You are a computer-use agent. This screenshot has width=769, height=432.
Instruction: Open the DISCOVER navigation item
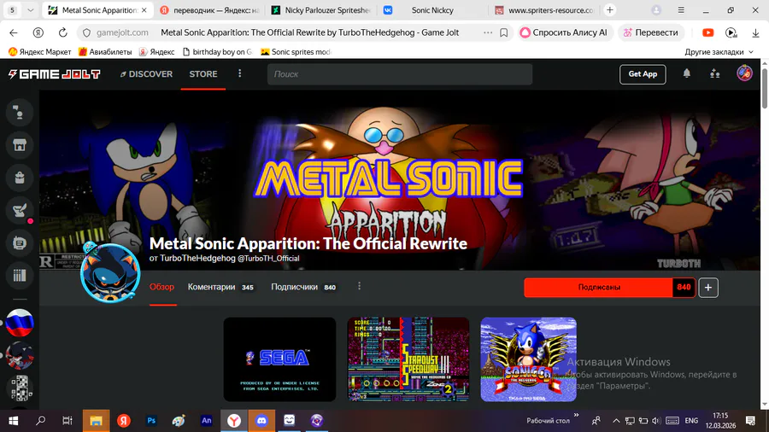[x=146, y=74]
